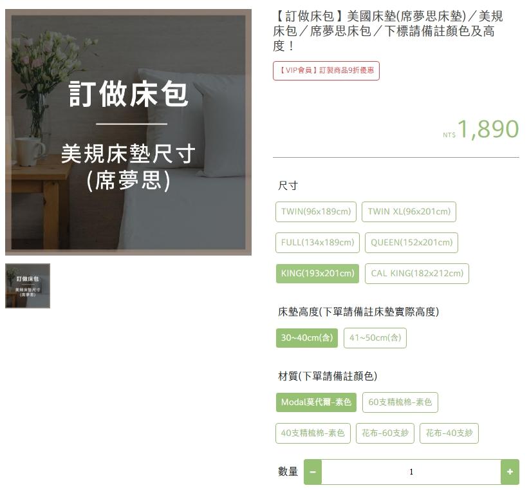Increase quantity with the plus button

[x=510, y=472]
